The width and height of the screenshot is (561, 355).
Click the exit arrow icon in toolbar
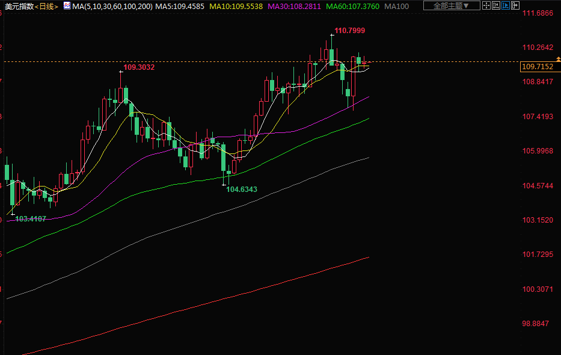point(515,6)
